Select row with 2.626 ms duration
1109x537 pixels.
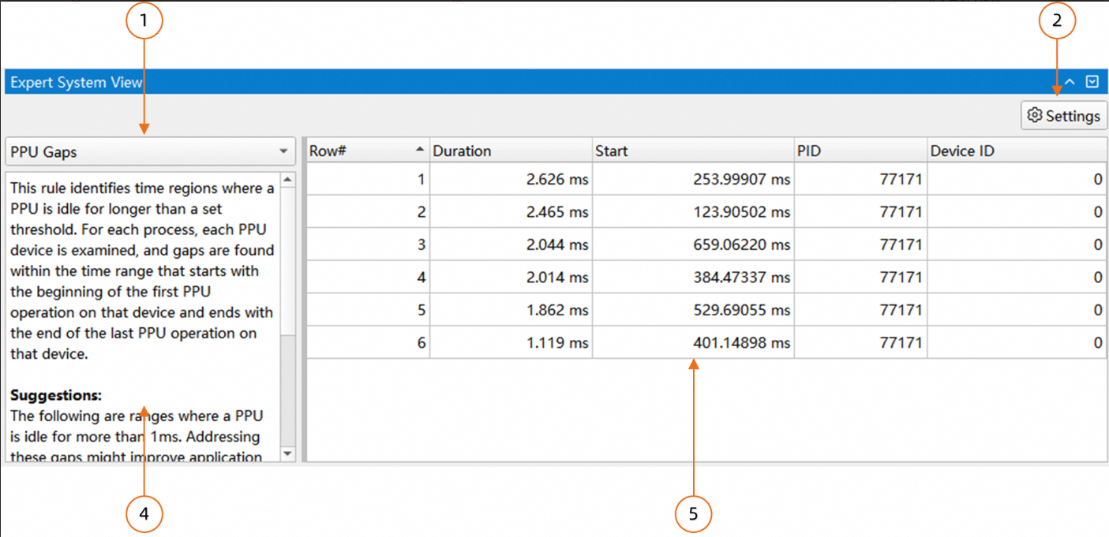pos(557,180)
